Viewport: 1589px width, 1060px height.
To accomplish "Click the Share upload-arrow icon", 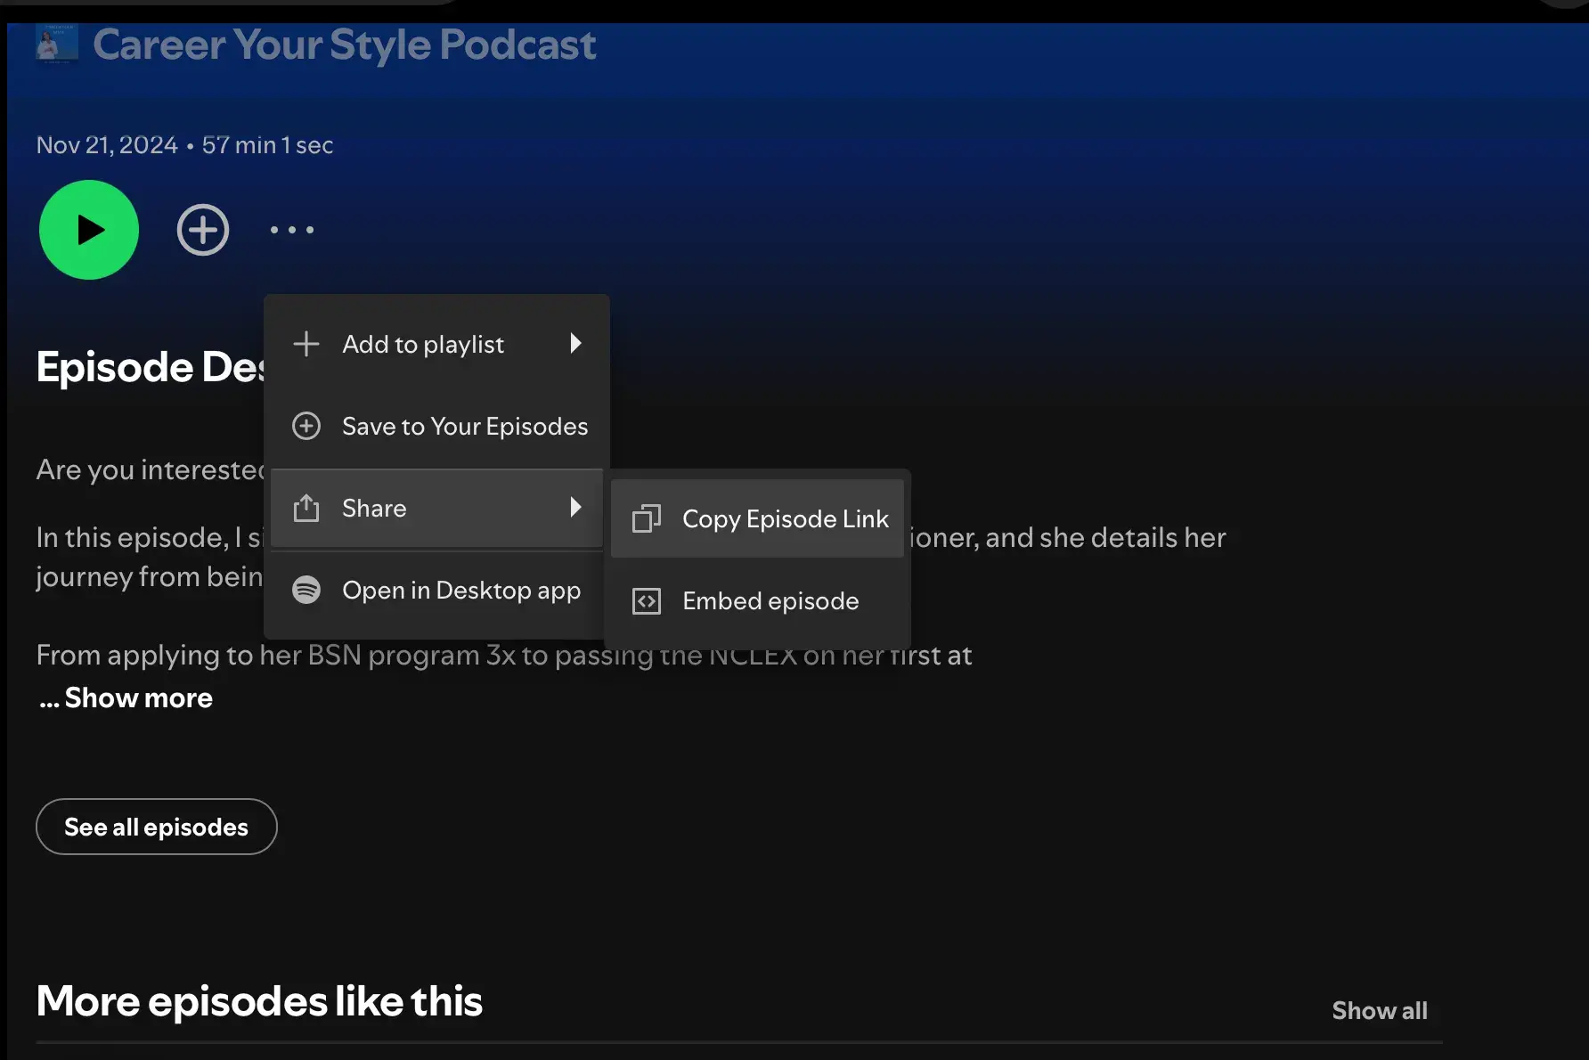I will 306,508.
